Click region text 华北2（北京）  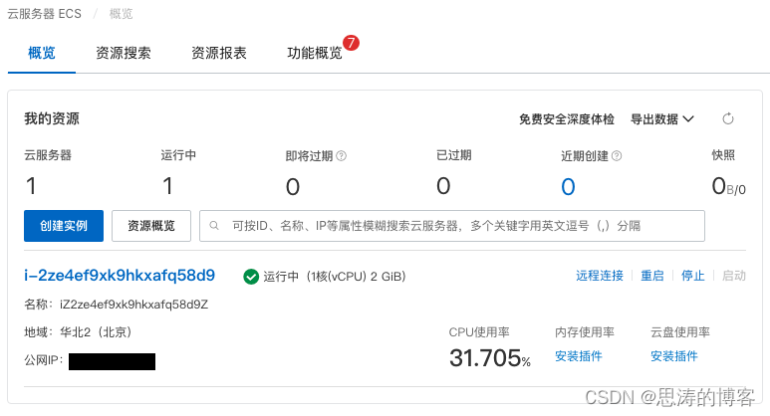point(97,332)
